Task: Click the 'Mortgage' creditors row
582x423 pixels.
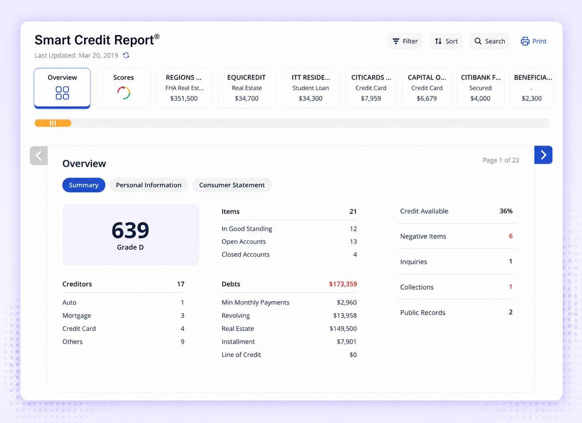Action: (123, 315)
